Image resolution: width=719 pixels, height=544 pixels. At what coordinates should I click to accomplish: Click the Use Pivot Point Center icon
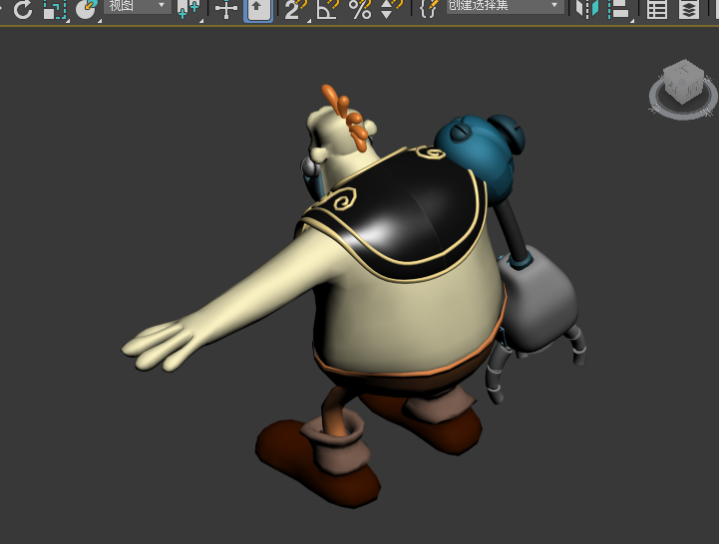tap(187, 10)
